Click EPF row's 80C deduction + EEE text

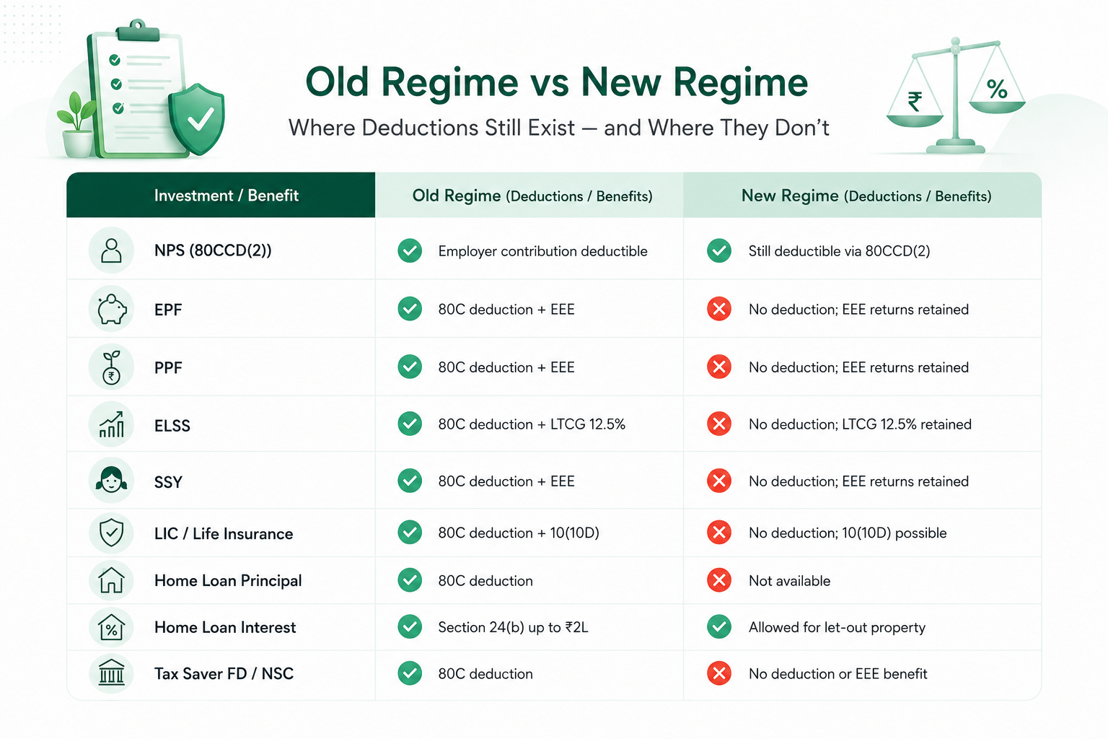(506, 310)
